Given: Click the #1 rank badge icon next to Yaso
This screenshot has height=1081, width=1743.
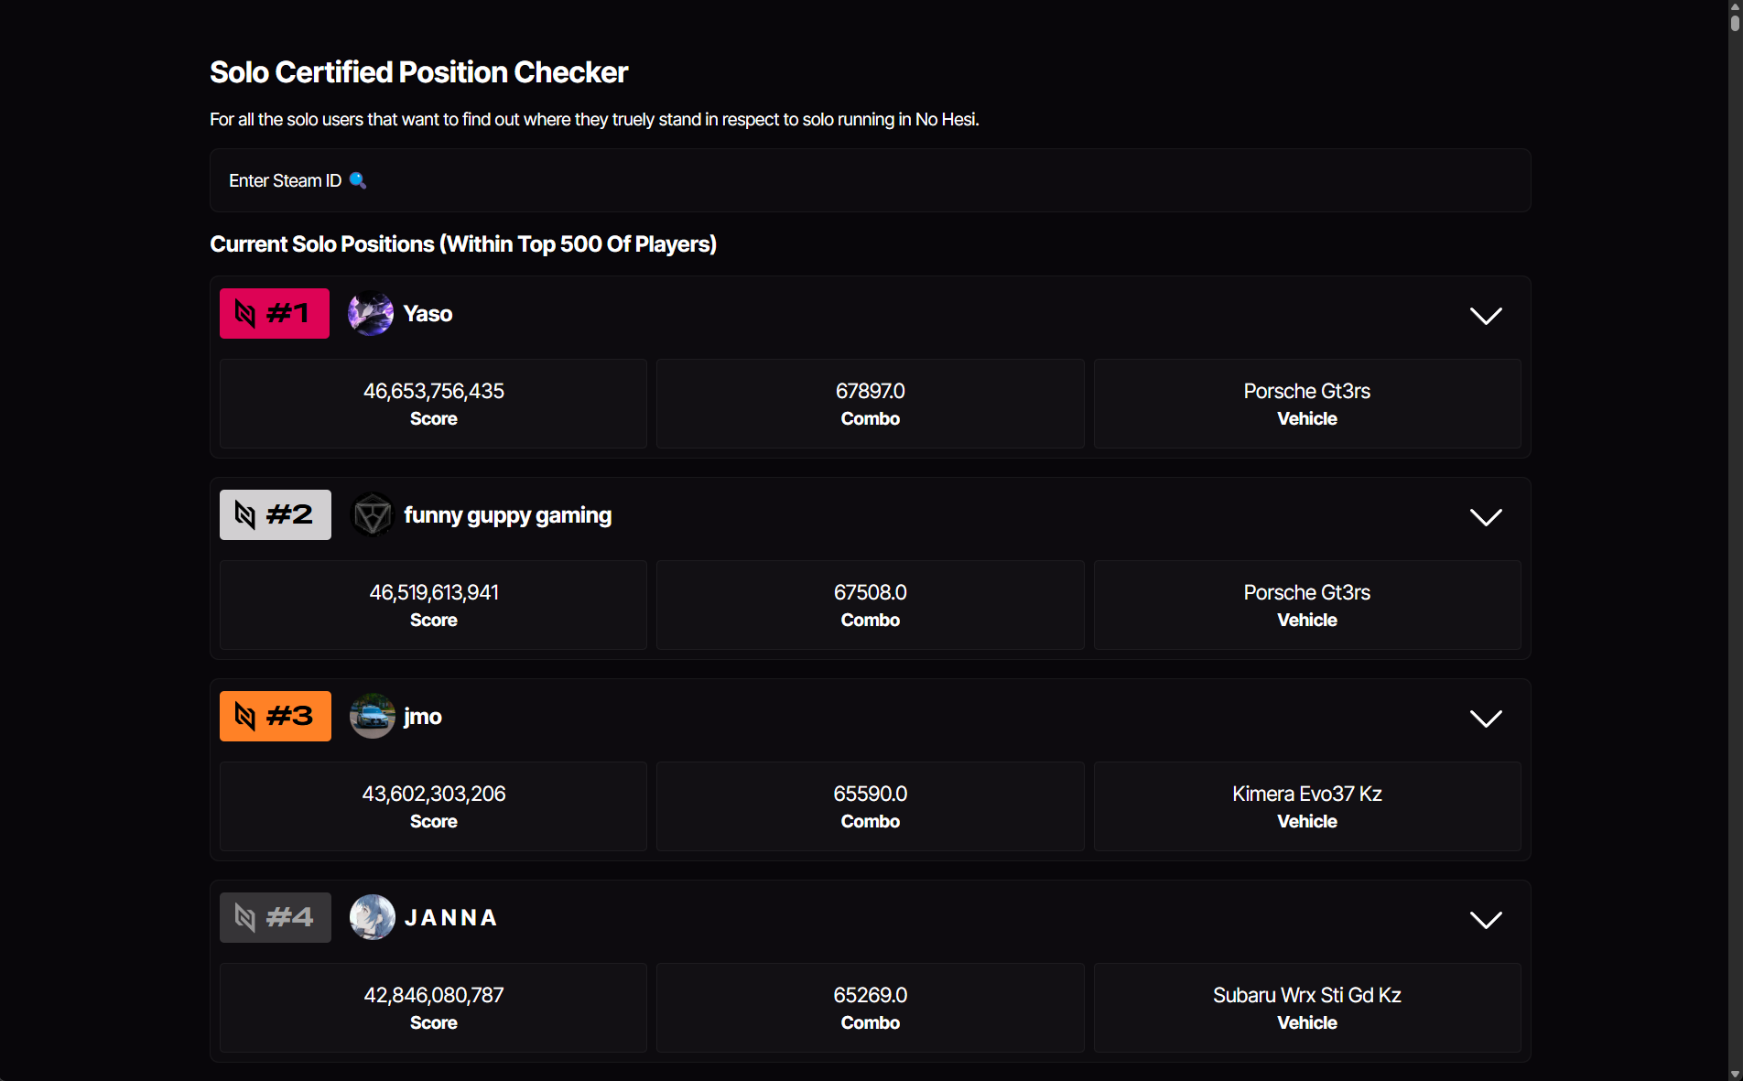Looking at the screenshot, I should (245, 313).
